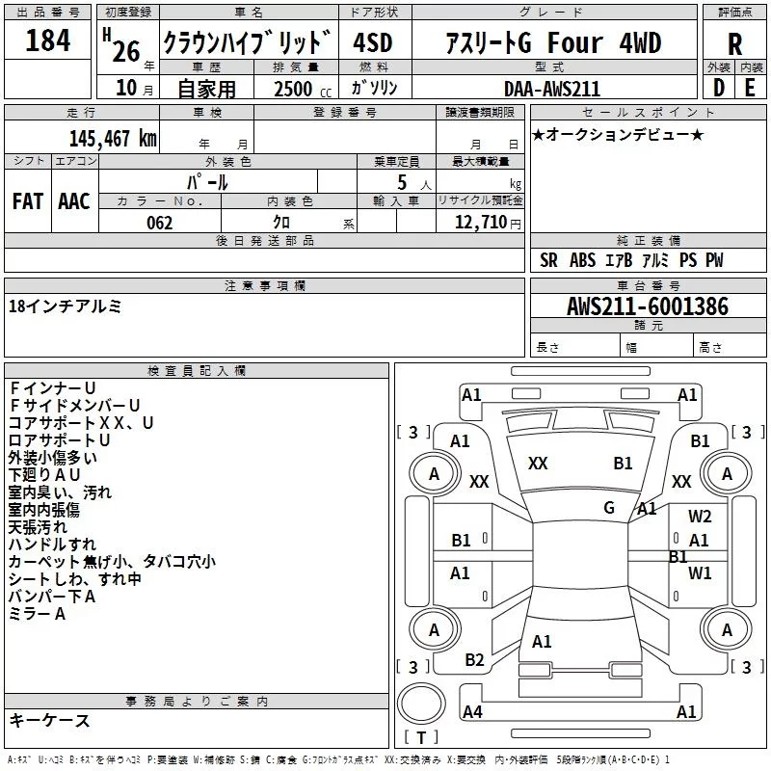Image resolution: width=771 pixels, height=771 pixels.
Task: Click the evaluation score R
Action: 734,43
